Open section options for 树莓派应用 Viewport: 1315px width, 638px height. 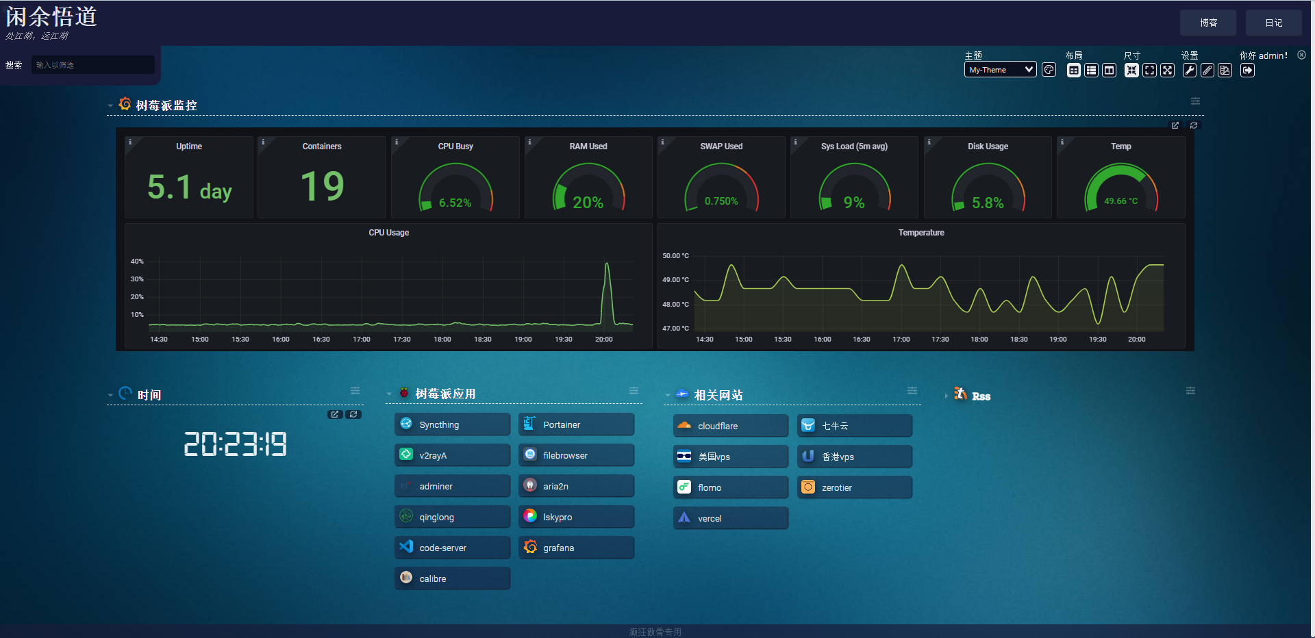[634, 391]
